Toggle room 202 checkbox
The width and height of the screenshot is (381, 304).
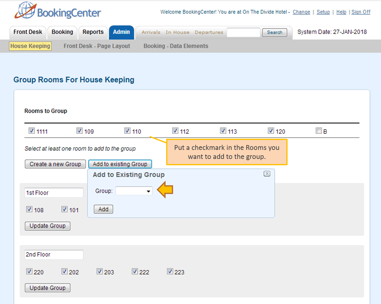pyautogui.click(x=64, y=271)
